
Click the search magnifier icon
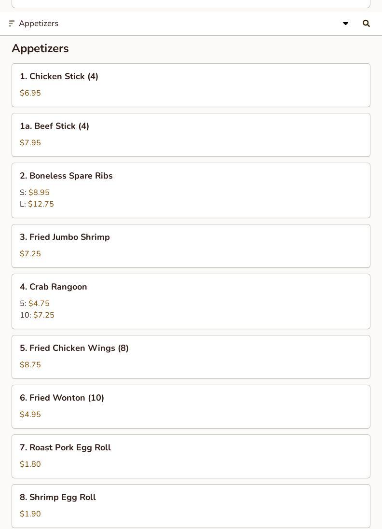point(366,23)
